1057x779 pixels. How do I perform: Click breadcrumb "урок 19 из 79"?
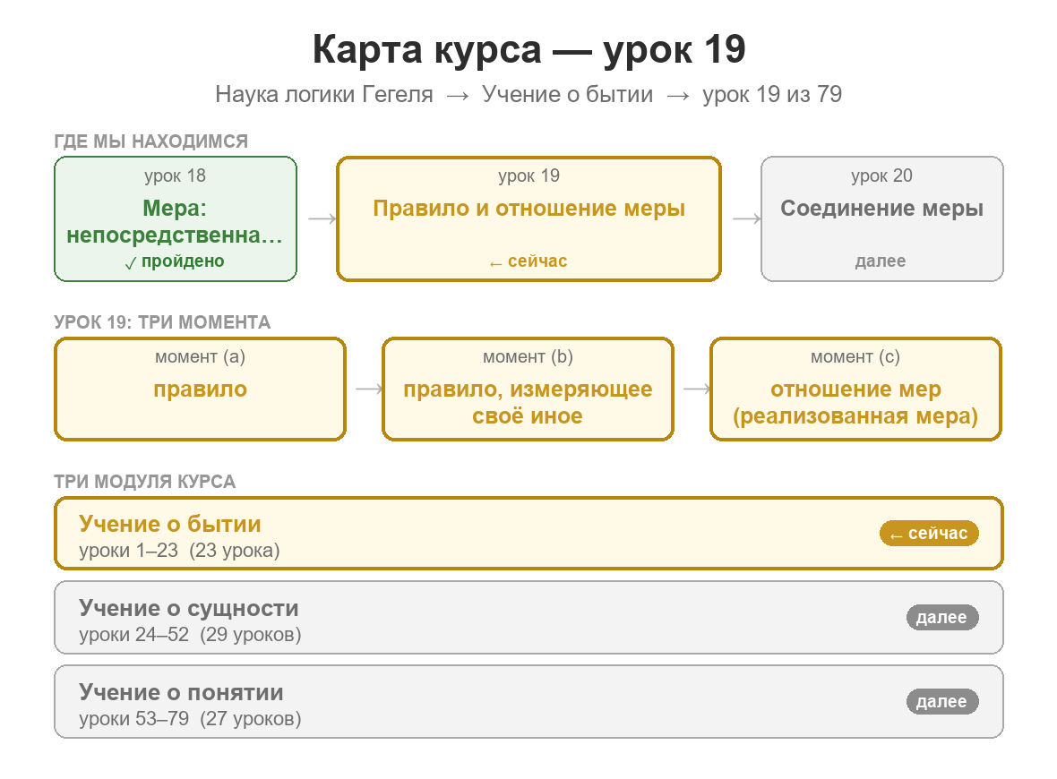coord(772,94)
